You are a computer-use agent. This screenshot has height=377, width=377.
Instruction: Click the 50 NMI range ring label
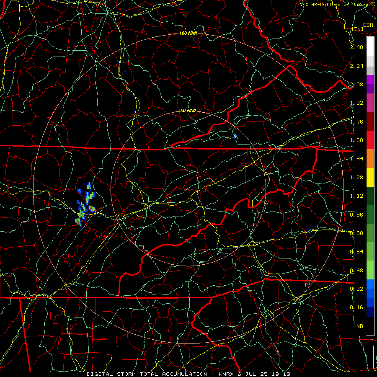click(188, 111)
